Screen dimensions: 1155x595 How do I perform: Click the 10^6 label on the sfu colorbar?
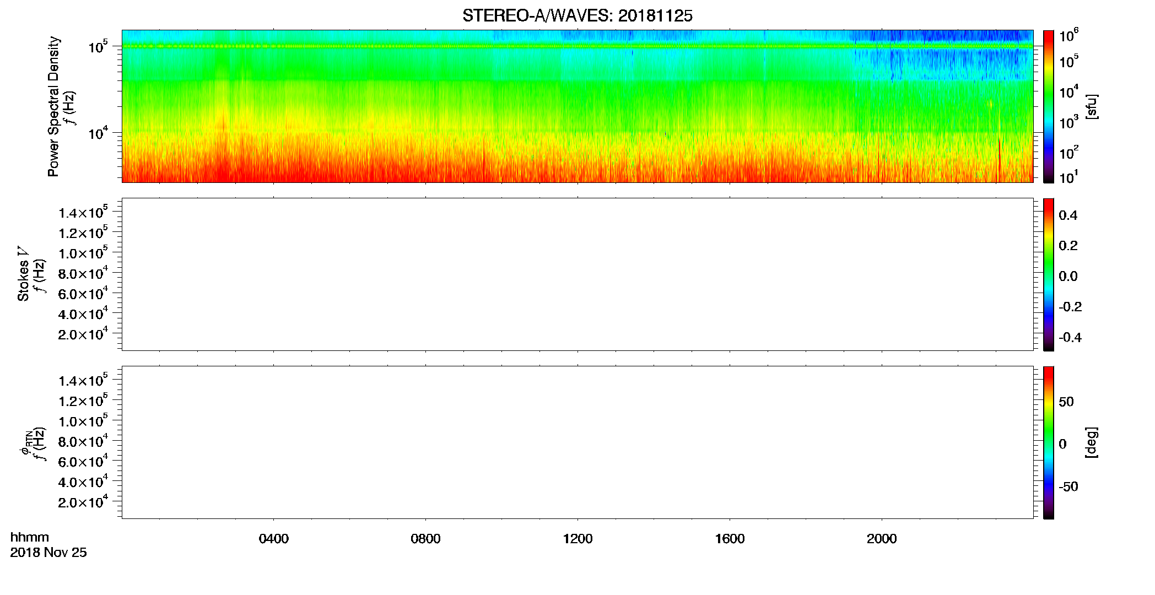(1068, 36)
